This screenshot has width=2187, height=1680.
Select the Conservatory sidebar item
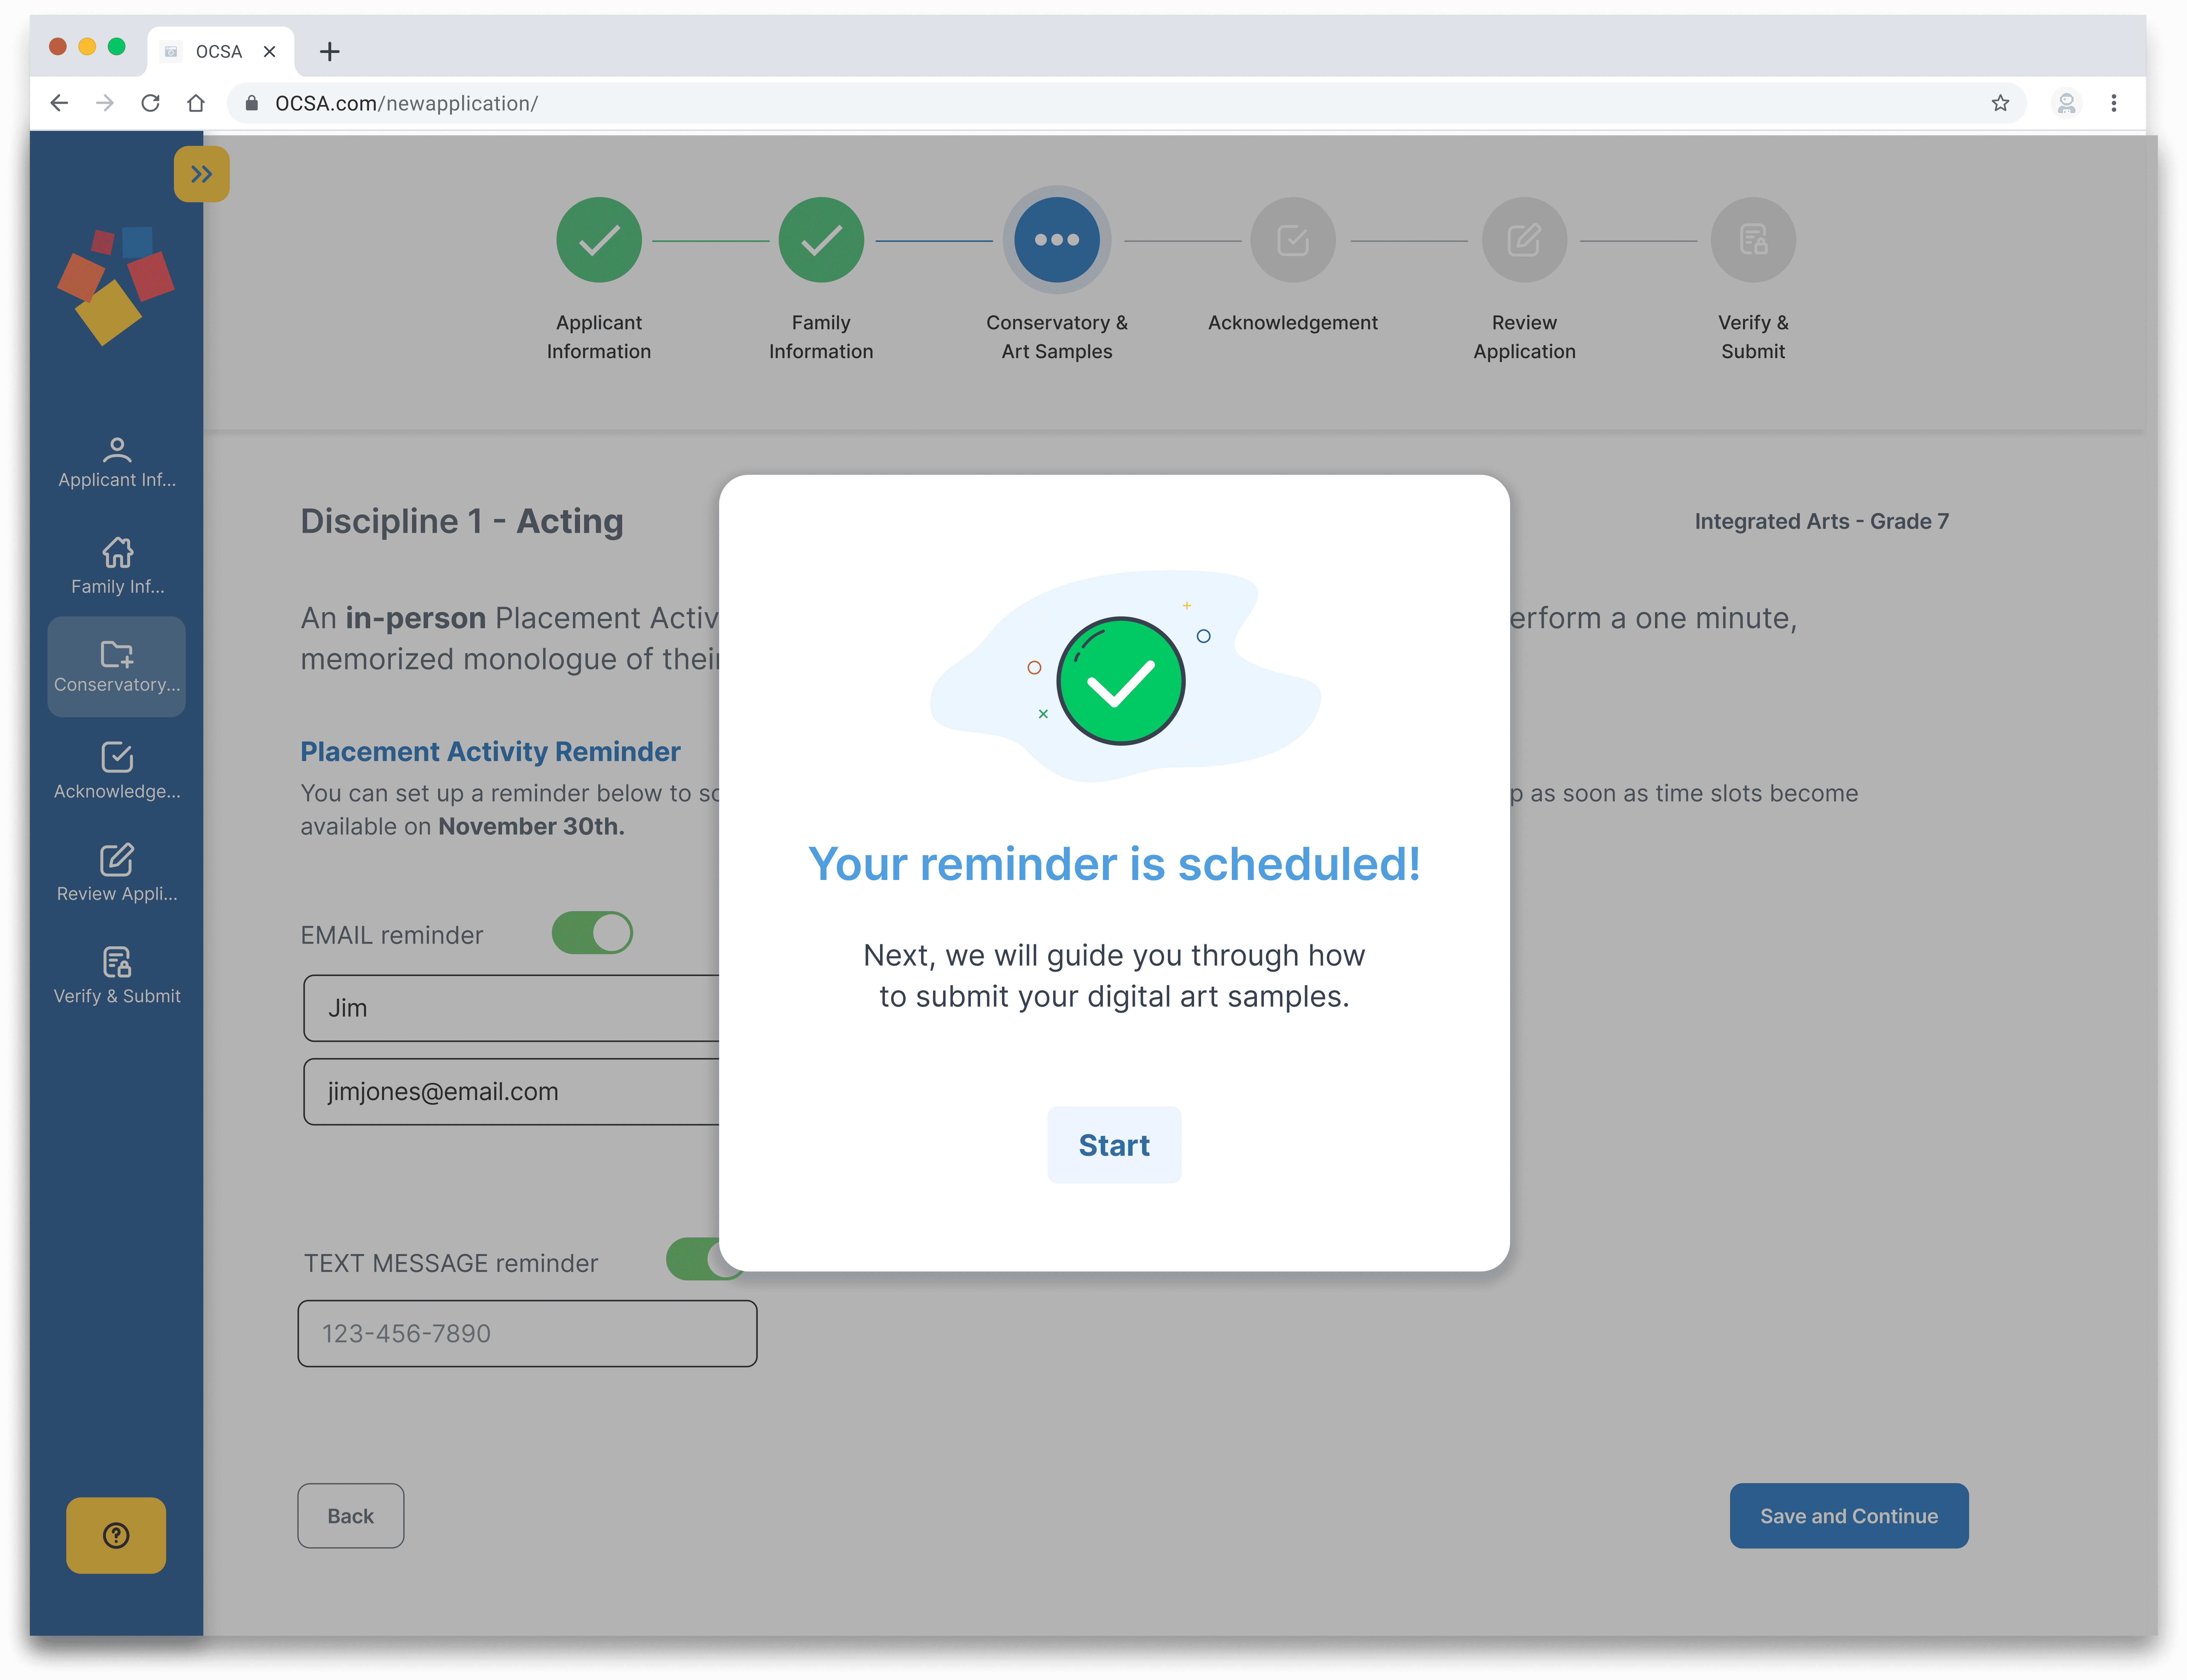tap(117, 667)
